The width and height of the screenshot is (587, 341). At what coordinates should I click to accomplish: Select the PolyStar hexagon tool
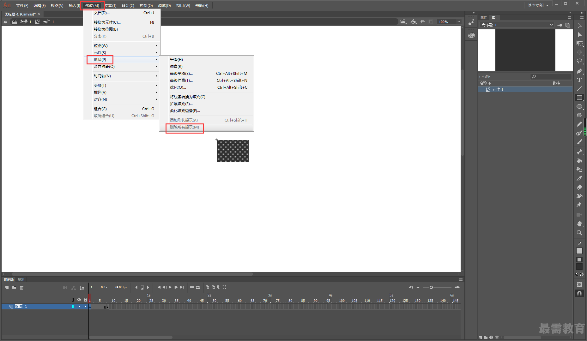tap(579, 115)
